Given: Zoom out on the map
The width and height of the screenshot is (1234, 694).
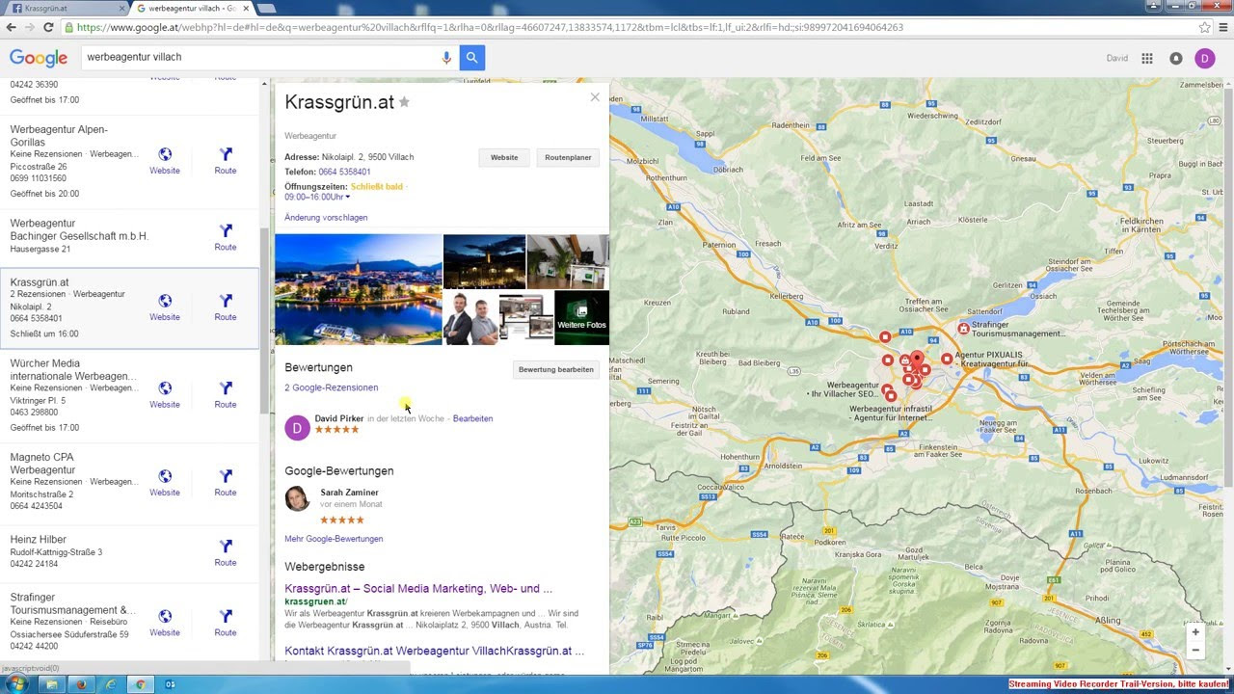Looking at the screenshot, I should 1195,650.
